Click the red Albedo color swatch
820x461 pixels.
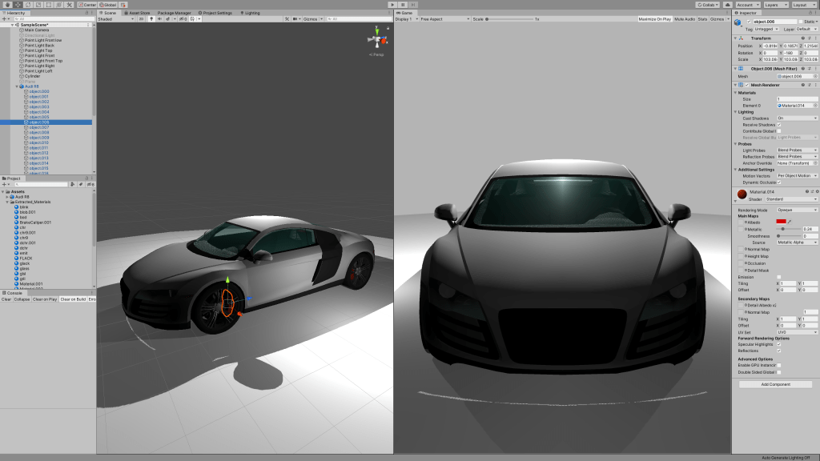pyautogui.click(x=781, y=221)
